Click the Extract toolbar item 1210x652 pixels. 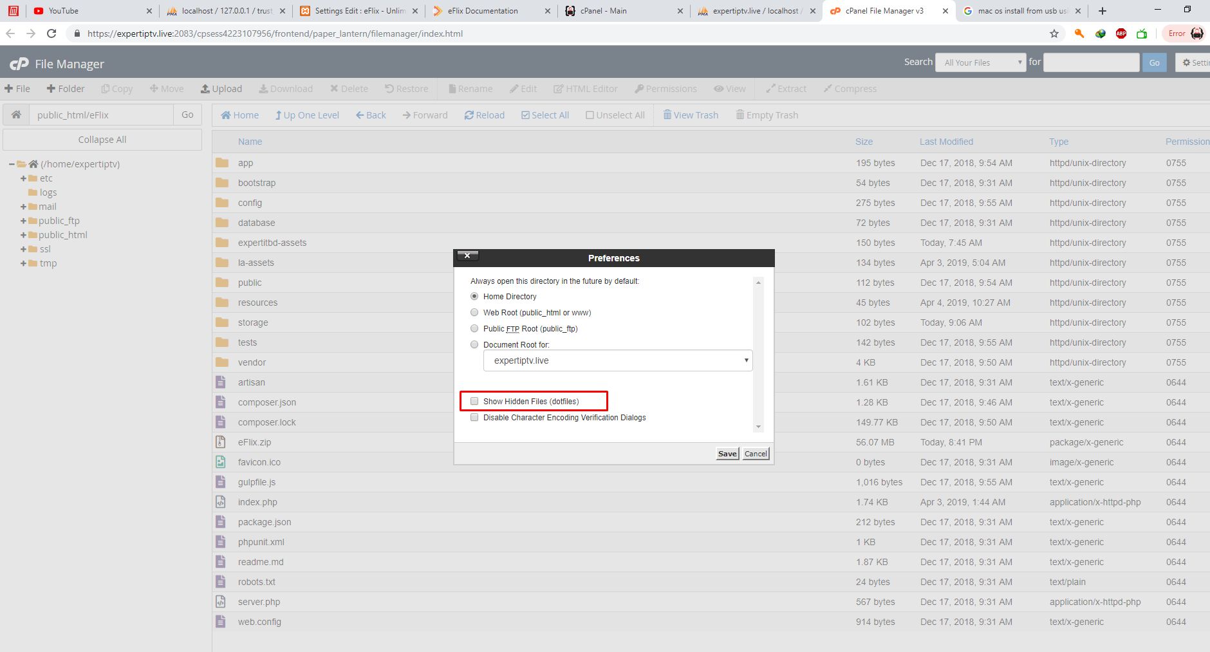pos(786,89)
